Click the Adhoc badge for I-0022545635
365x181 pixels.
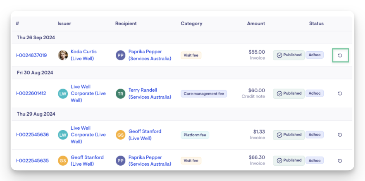(x=314, y=160)
